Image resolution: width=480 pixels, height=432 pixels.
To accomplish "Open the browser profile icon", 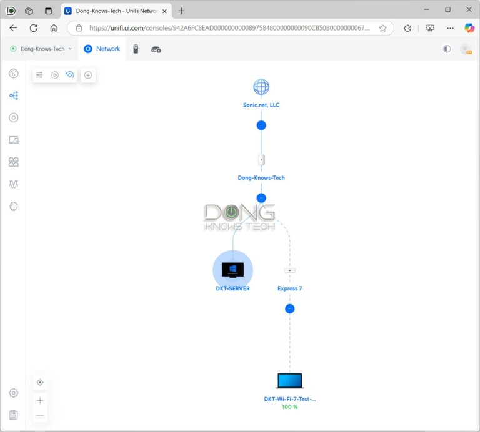I will point(11,11).
